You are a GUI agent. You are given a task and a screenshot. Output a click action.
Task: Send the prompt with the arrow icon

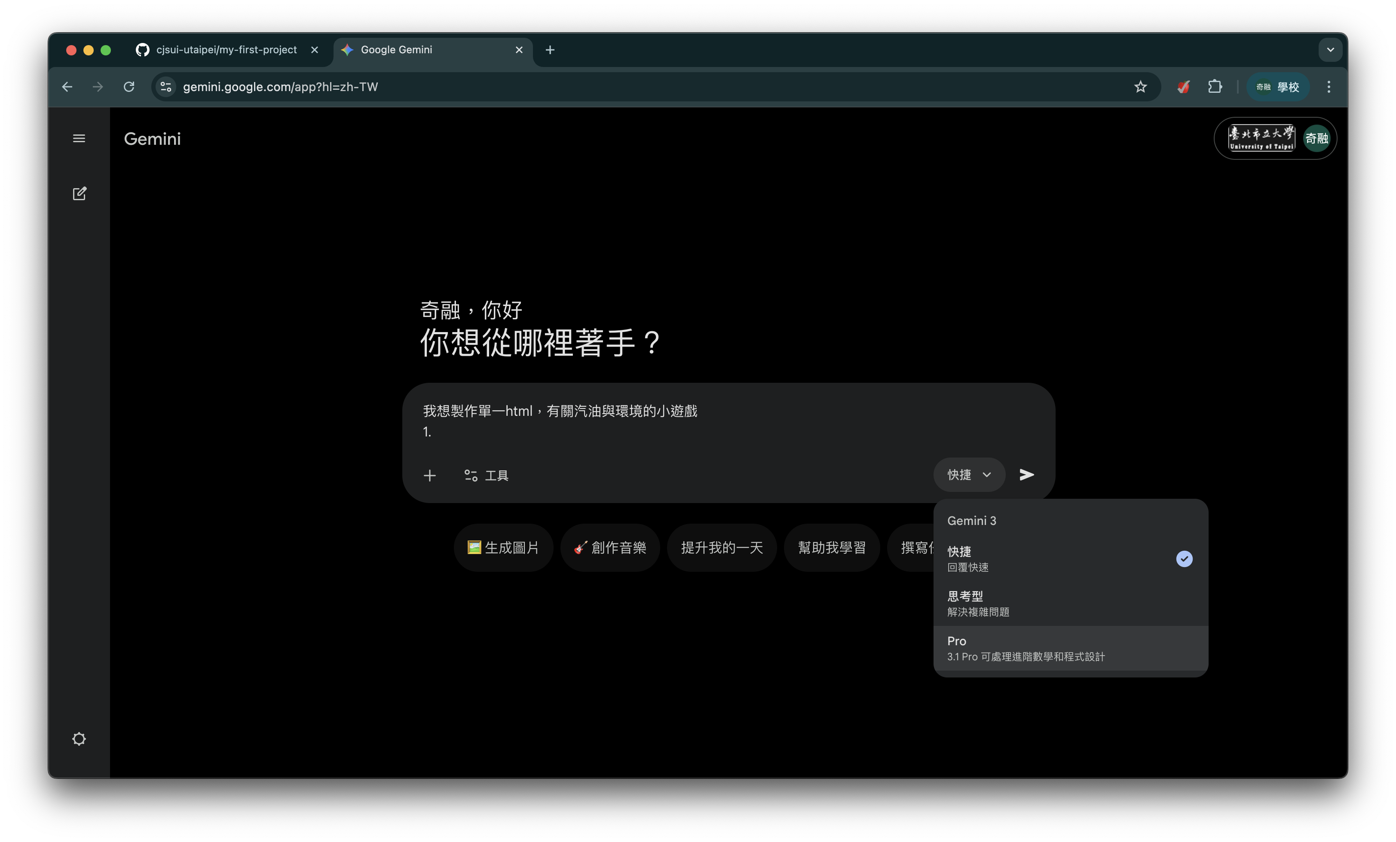1027,475
